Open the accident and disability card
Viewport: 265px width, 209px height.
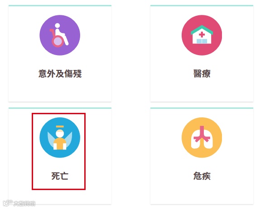pos(60,53)
